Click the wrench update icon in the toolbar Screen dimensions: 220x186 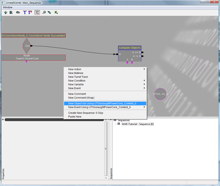click(x=49, y=13)
